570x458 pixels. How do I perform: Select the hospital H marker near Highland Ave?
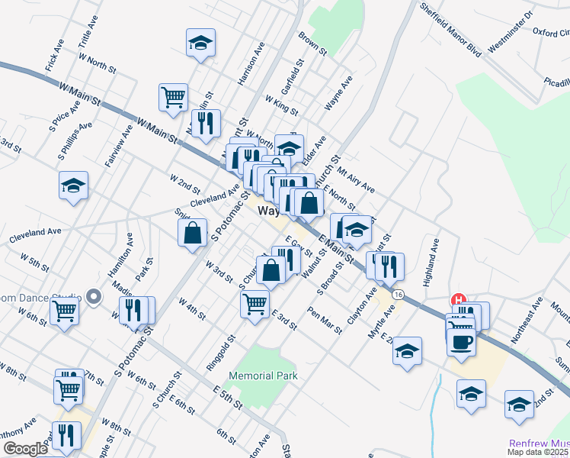[x=459, y=299]
